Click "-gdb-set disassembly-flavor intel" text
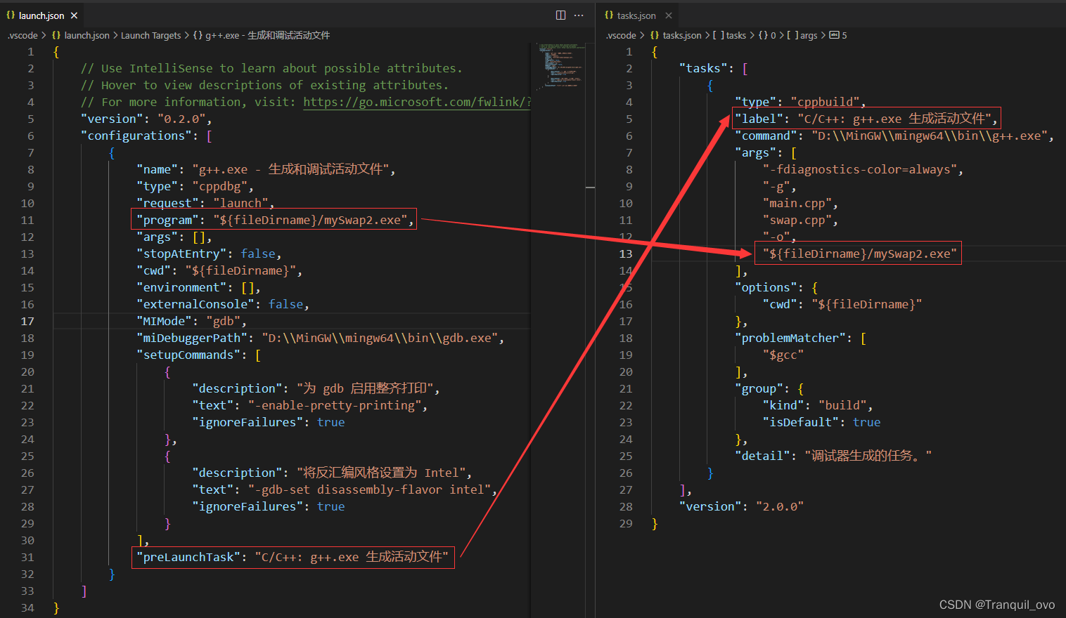 pos(369,489)
